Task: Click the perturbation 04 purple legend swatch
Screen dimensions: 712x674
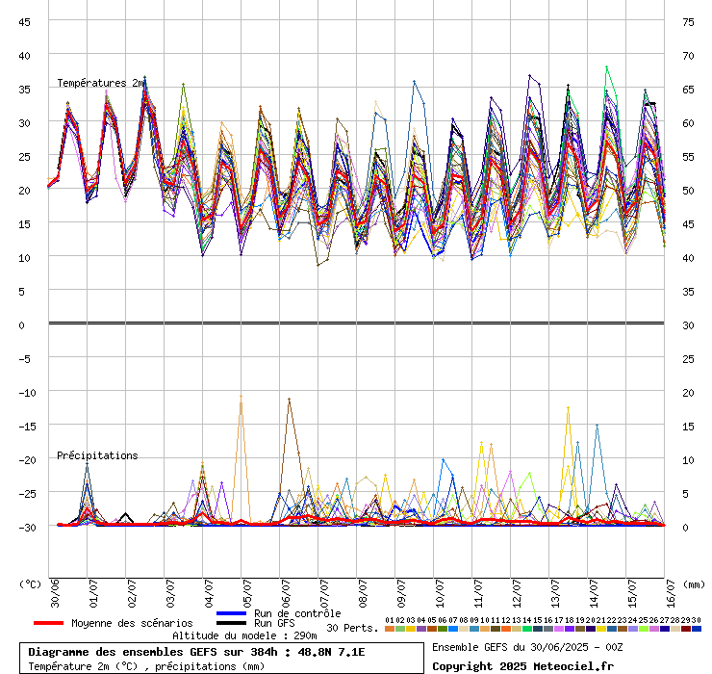Action: click(421, 629)
